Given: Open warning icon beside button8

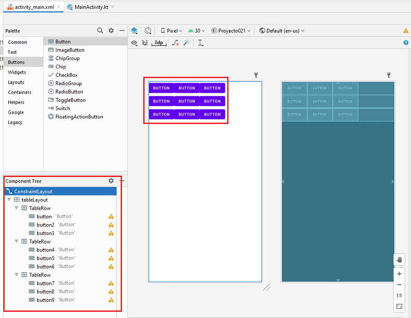Looking at the screenshot, I should click(111, 291).
